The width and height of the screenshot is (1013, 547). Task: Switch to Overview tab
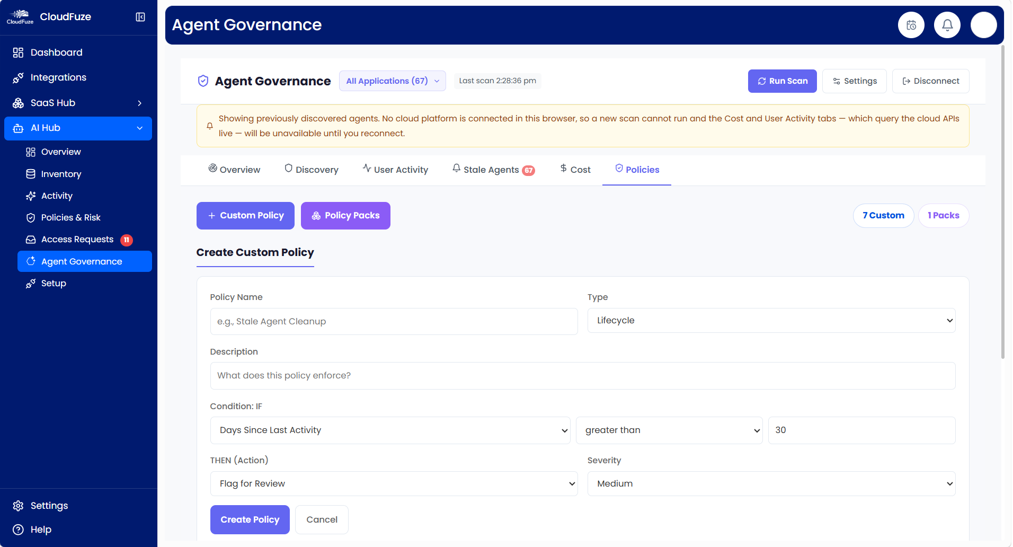coord(234,170)
